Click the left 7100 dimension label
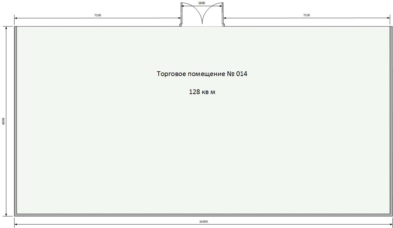 tap(97, 15)
